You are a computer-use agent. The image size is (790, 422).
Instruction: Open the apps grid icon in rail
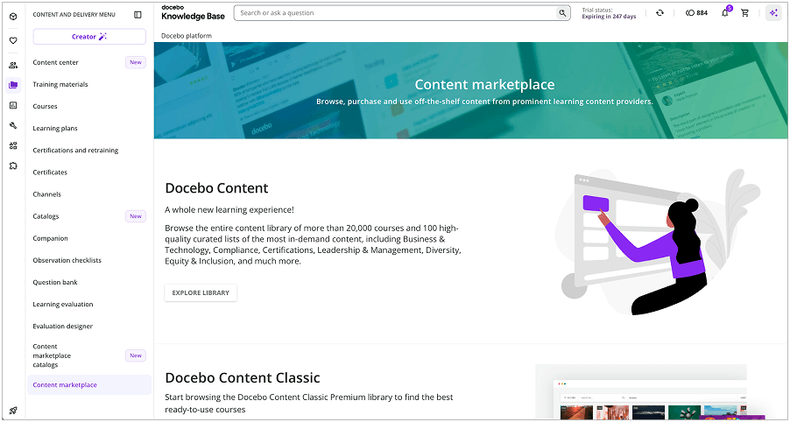pos(13,145)
